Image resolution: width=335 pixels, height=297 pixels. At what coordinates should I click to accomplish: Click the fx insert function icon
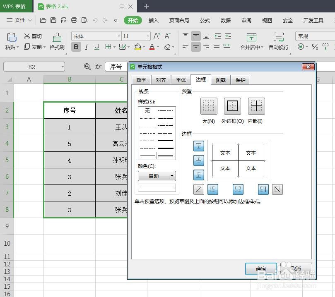(x=97, y=66)
